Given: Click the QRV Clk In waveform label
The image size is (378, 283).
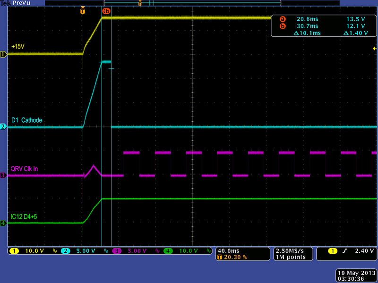Looking at the screenshot, I should pos(26,169).
